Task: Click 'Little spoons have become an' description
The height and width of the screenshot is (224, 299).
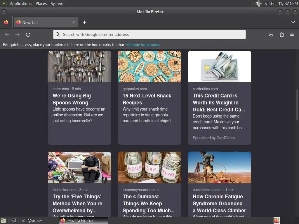Action: 79,115
